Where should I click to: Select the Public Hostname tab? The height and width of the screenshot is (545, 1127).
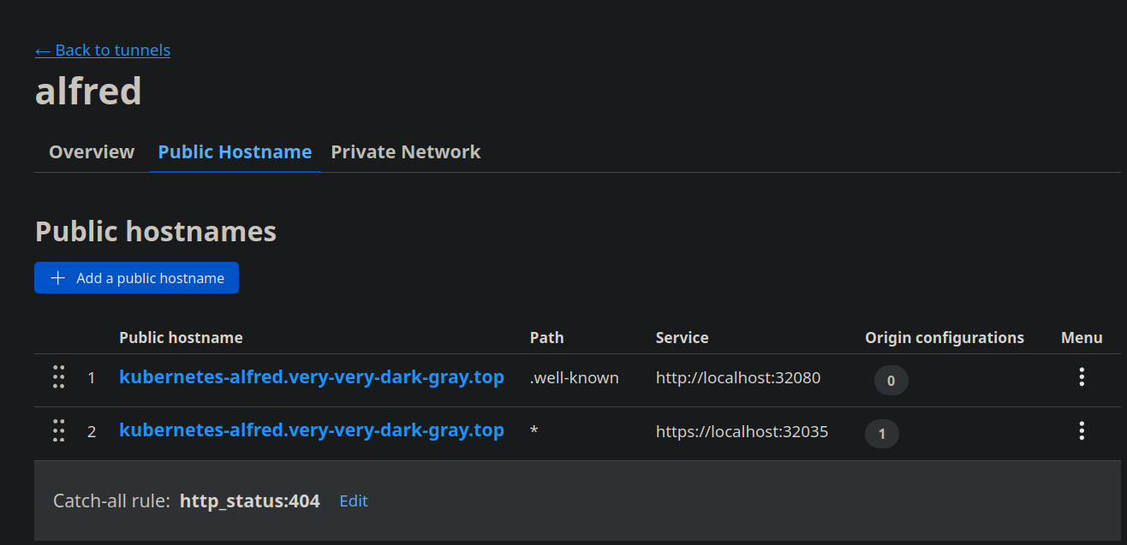[235, 152]
